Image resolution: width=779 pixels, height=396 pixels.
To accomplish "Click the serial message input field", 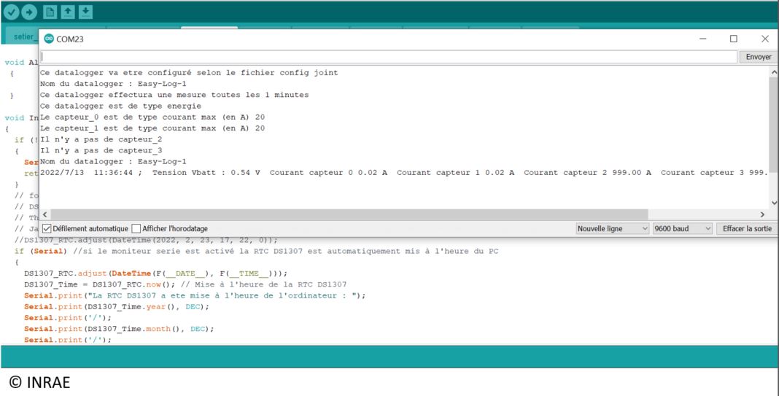I will [x=387, y=56].
